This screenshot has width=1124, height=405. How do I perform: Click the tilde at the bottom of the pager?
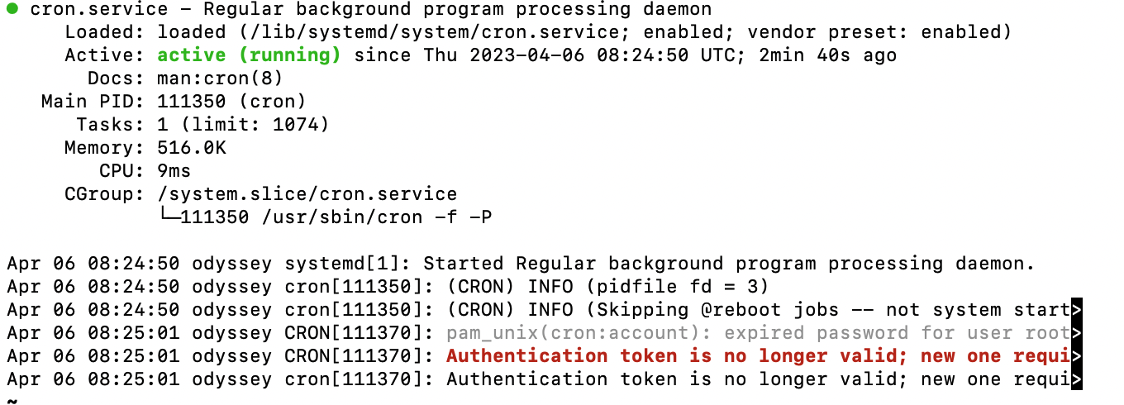coord(12,400)
